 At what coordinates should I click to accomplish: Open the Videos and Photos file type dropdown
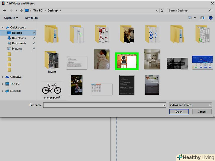[x=190, y=105]
